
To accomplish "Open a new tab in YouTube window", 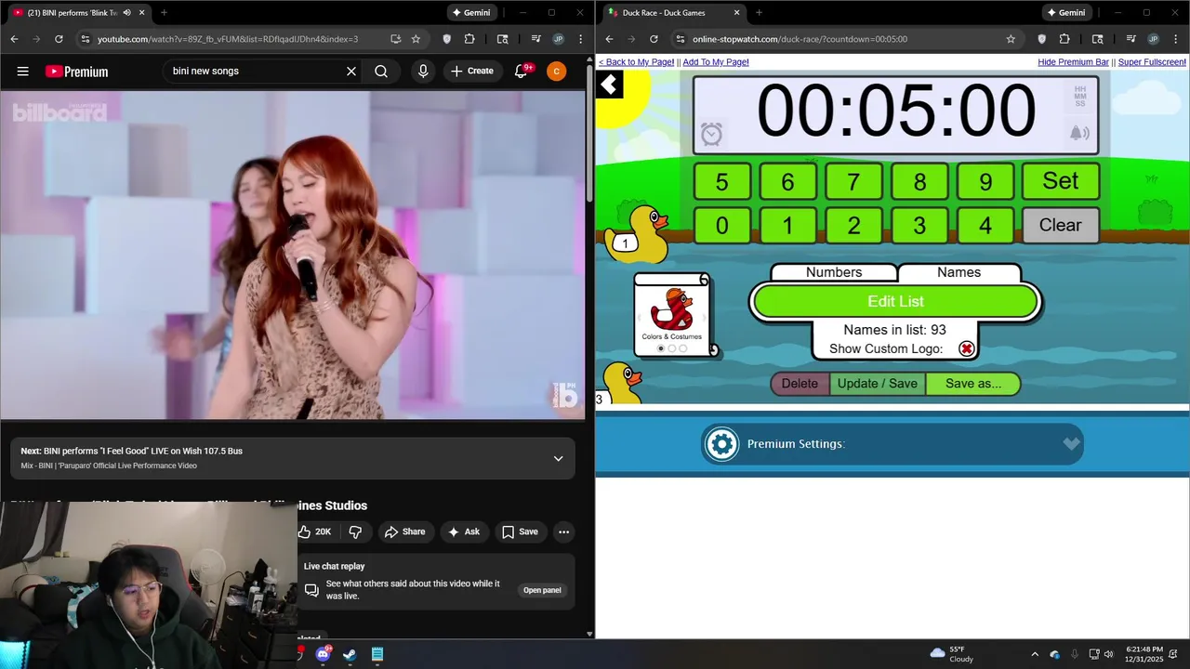I will click(164, 13).
